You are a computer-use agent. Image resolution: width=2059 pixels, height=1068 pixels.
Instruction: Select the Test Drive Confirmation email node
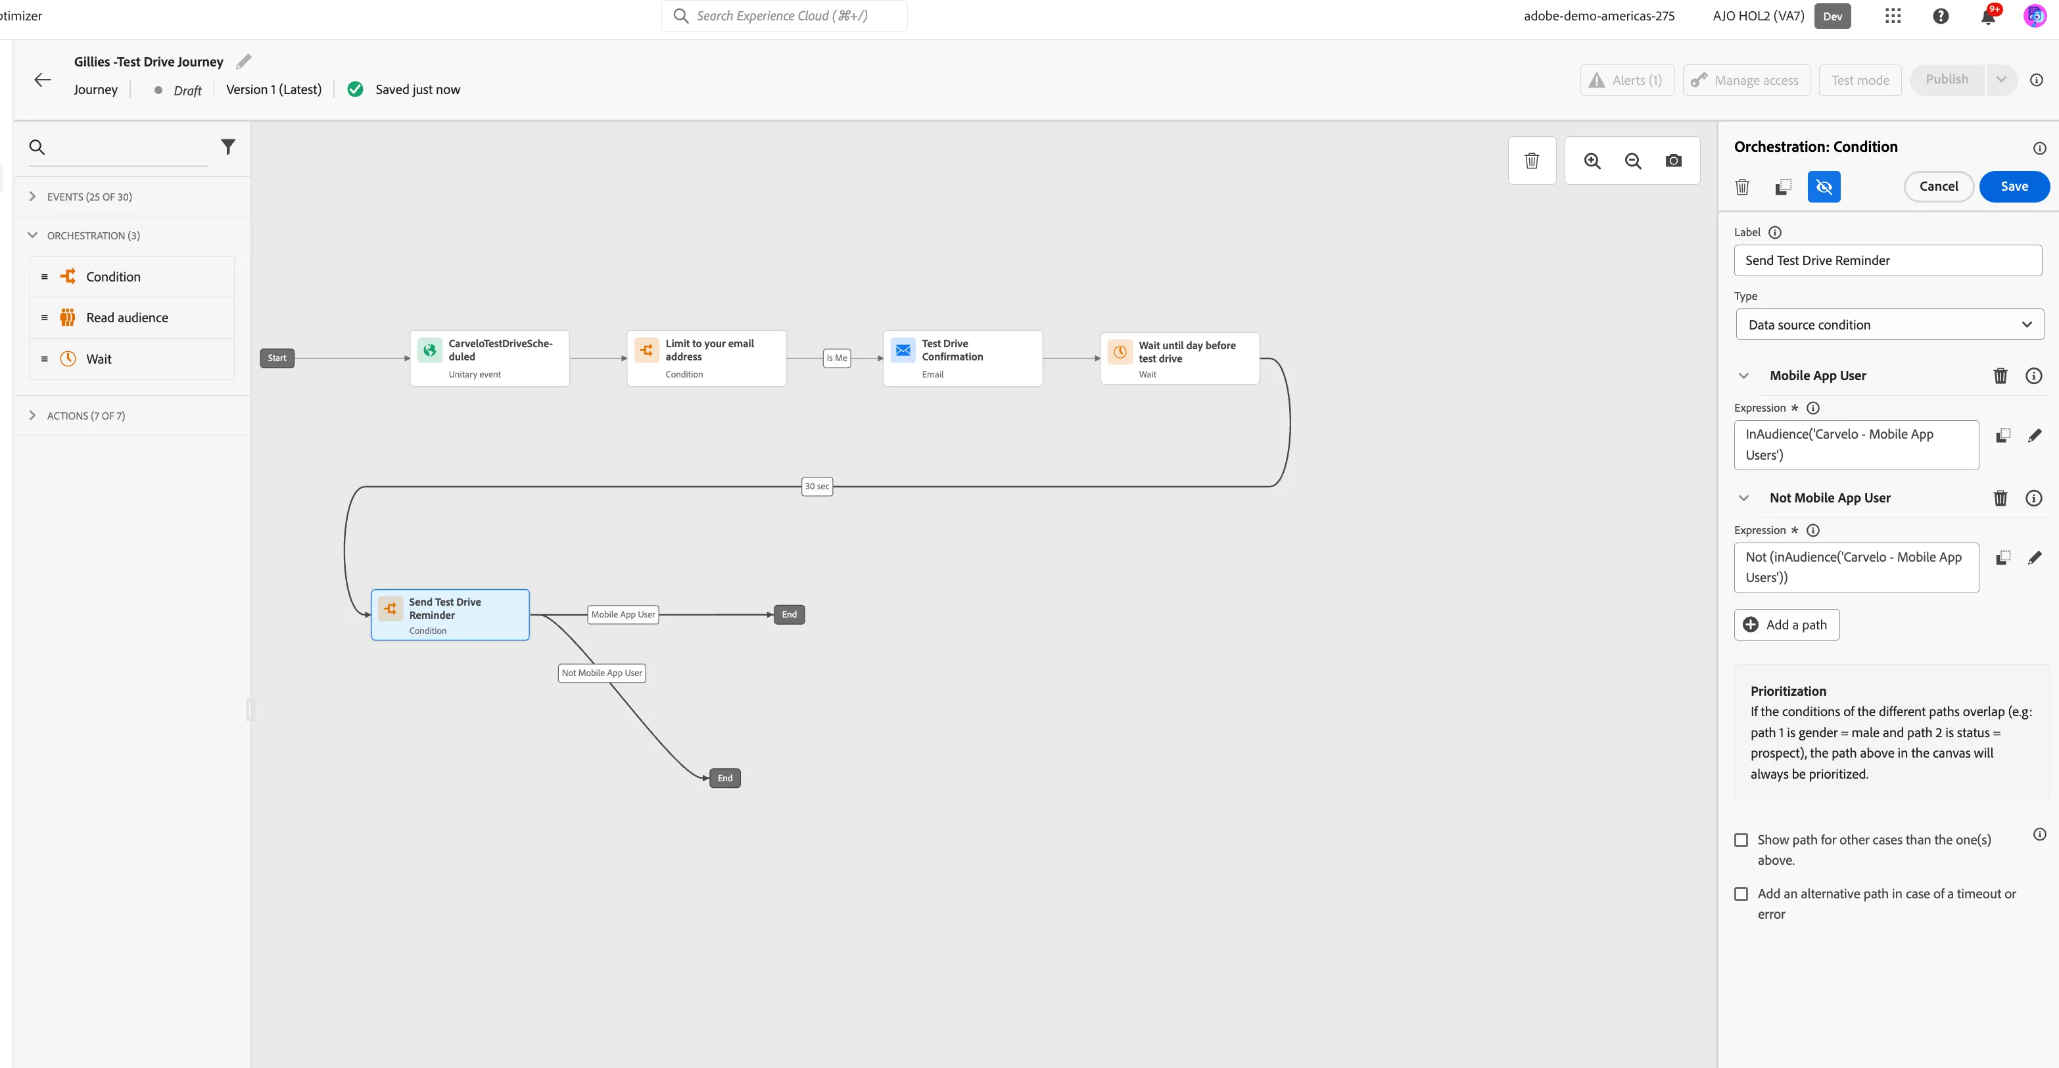962,359
